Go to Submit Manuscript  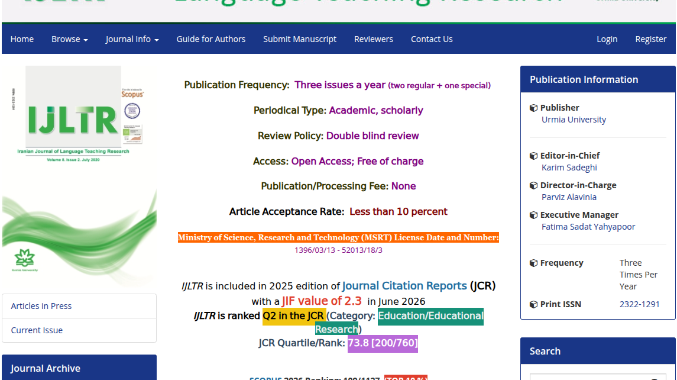click(x=300, y=39)
